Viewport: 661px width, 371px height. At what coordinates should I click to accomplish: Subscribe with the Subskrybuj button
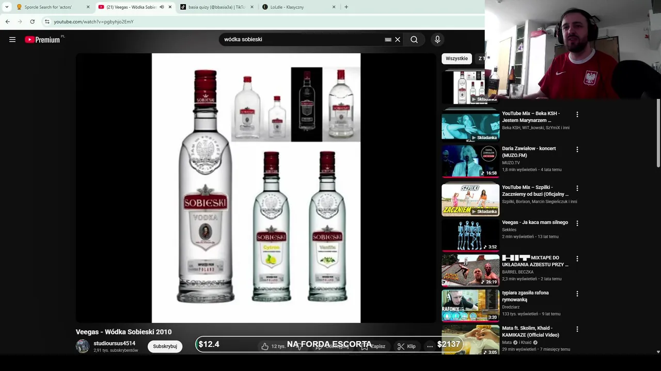[165, 346]
